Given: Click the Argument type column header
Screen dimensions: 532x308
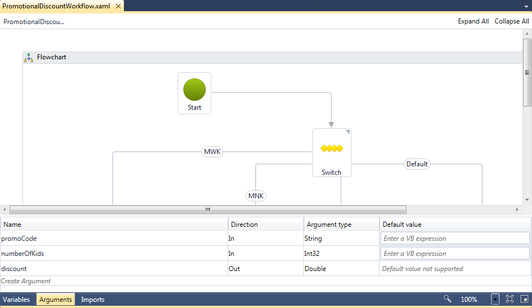Looking at the screenshot, I should click(x=341, y=225).
